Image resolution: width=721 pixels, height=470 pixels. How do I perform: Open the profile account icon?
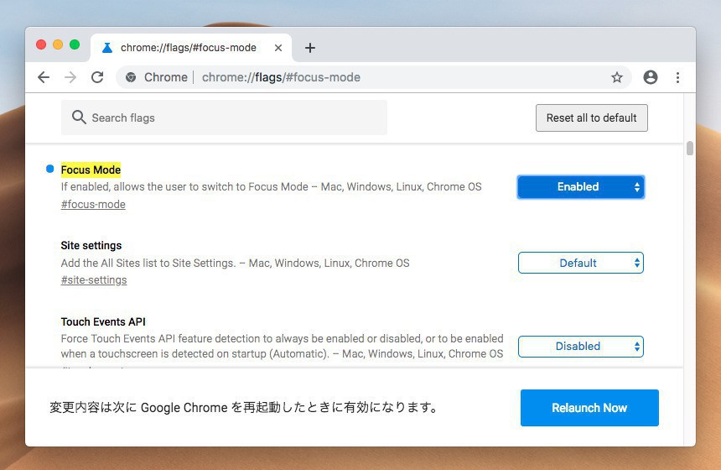coord(651,77)
